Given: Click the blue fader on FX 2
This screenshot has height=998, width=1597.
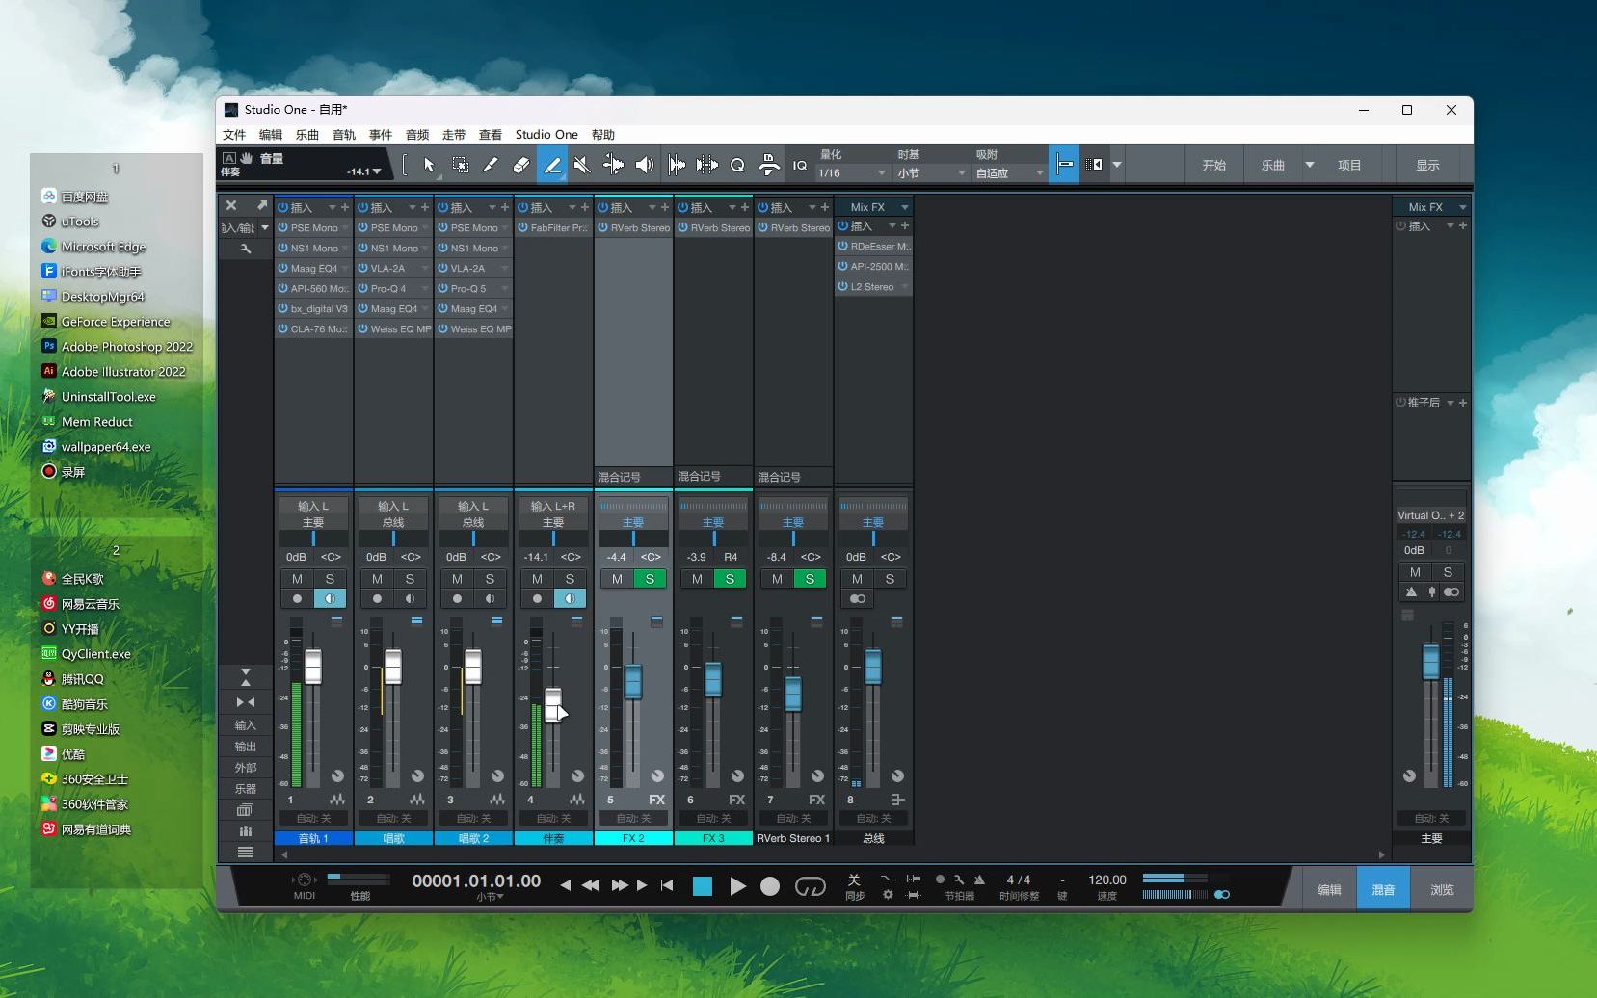Looking at the screenshot, I should click(x=633, y=681).
